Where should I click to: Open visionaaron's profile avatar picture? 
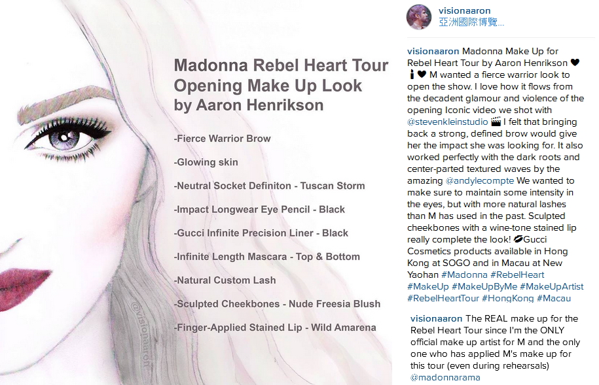click(x=419, y=17)
